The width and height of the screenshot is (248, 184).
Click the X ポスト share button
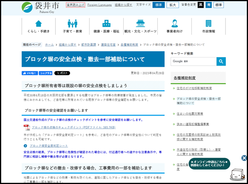pos(62,73)
